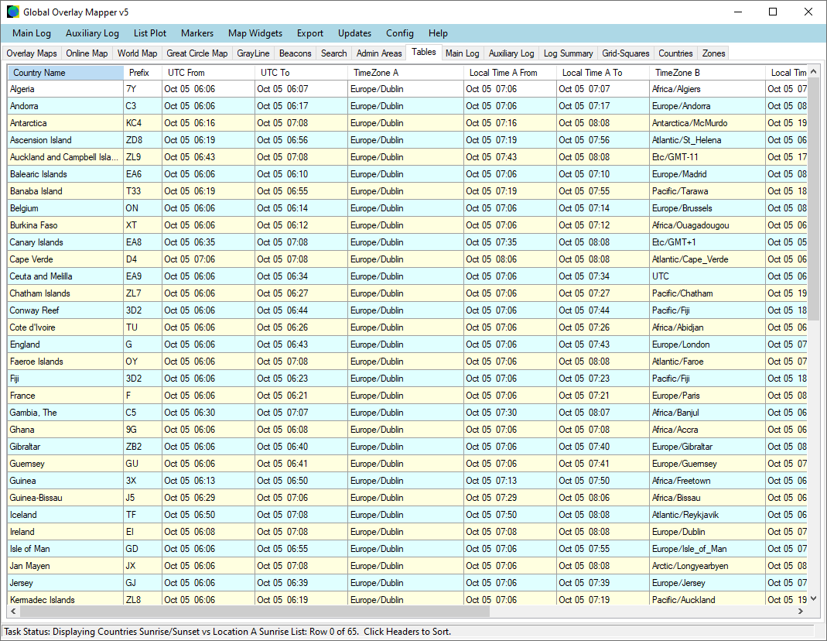The image size is (827, 641).
Task: Click the Africa/Ouagadougou timezone cell
Action: coord(707,225)
